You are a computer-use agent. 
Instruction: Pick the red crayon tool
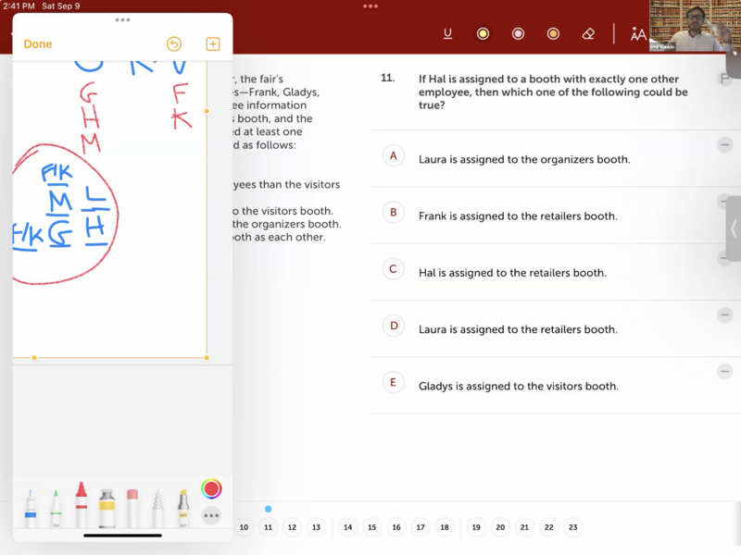click(82, 507)
